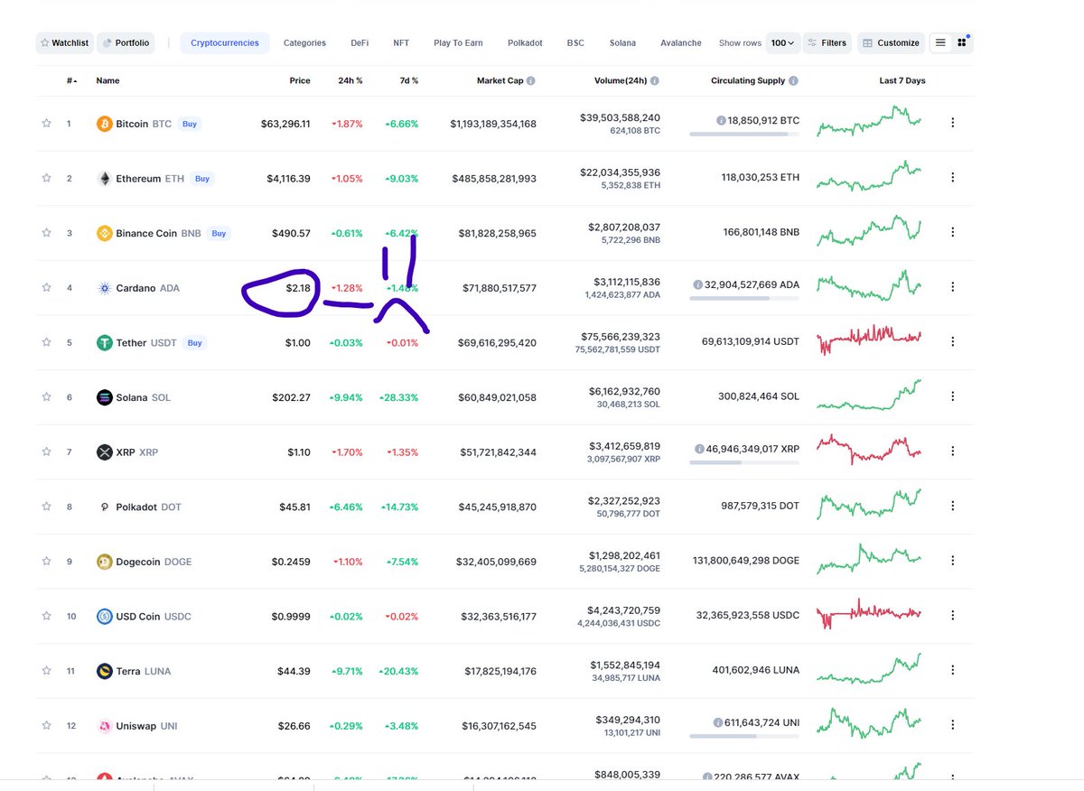The image size is (1084, 791).
Task: Click the XRP circulating supply progress bar
Action: click(744, 462)
